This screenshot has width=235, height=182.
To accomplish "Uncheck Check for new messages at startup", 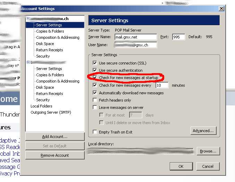I will pyautogui.click(x=95, y=78).
